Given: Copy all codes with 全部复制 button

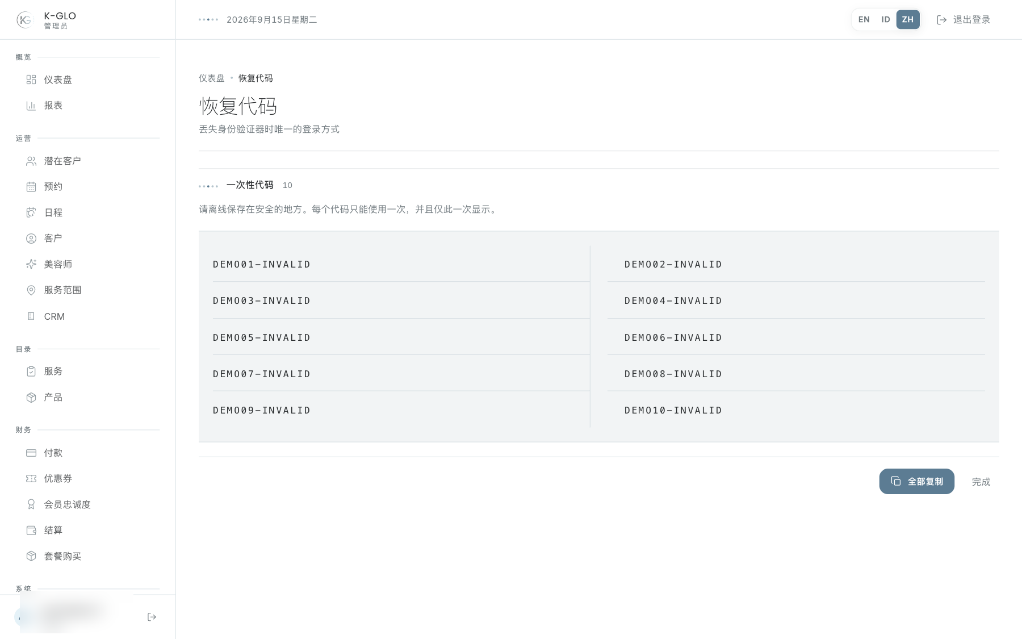Looking at the screenshot, I should tap(916, 482).
